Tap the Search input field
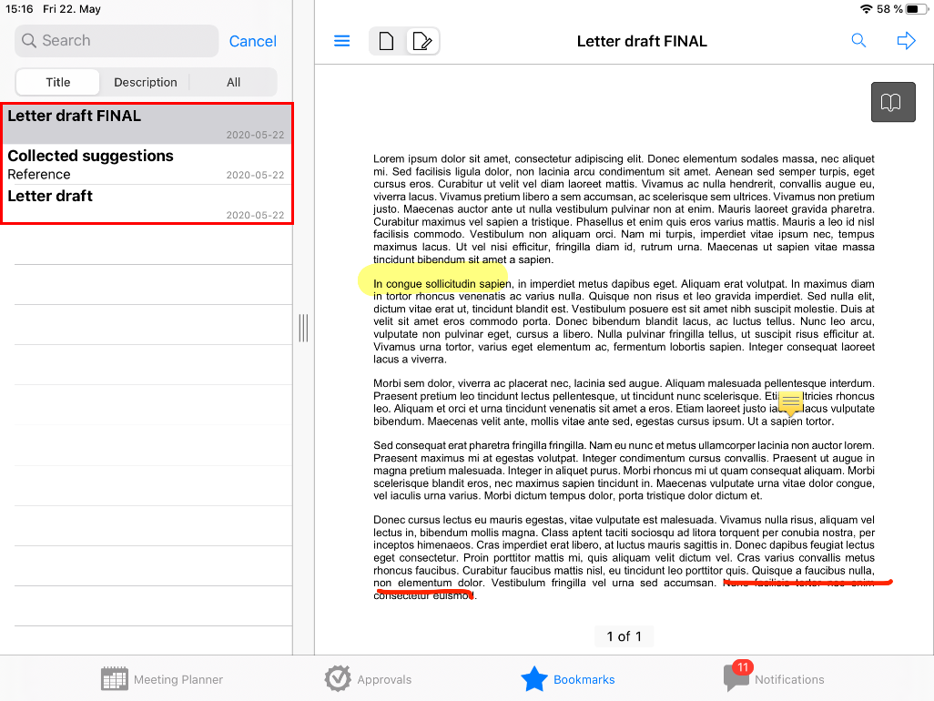 [117, 41]
